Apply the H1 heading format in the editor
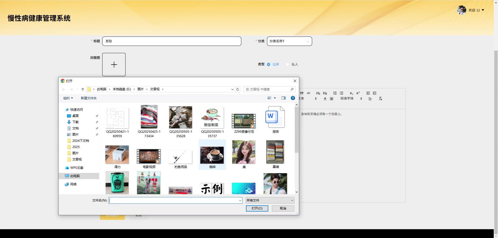This screenshot has height=238, width=498. click(318, 93)
